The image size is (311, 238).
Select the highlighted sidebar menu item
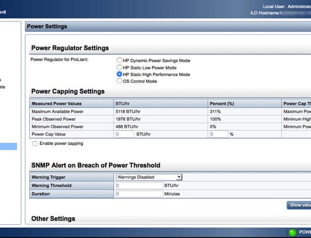(9, 147)
